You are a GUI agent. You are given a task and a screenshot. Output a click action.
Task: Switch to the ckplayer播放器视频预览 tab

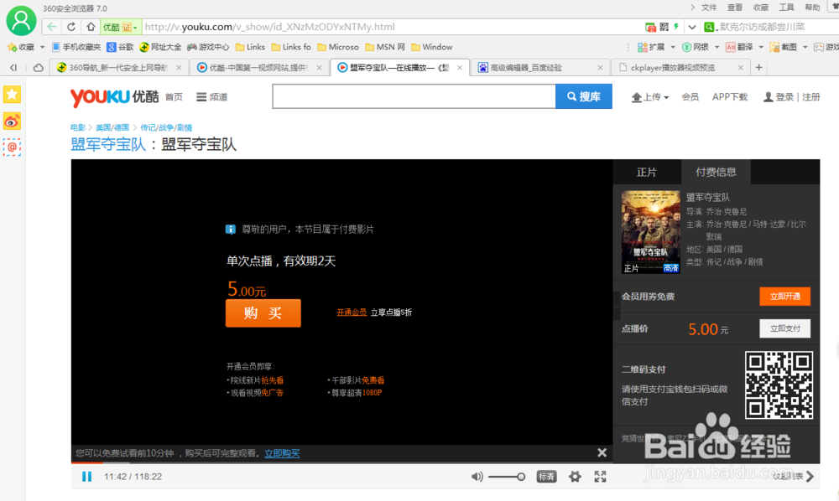coord(680,67)
